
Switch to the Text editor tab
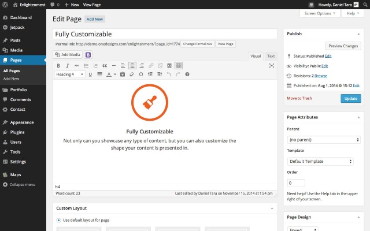(271, 56)
